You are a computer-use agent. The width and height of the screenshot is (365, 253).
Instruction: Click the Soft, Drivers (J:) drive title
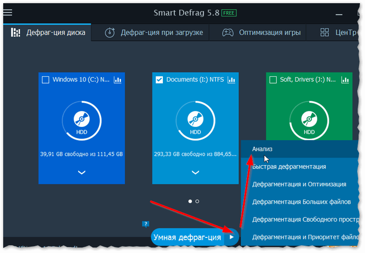pyautogui.click(x=308, y=79)
